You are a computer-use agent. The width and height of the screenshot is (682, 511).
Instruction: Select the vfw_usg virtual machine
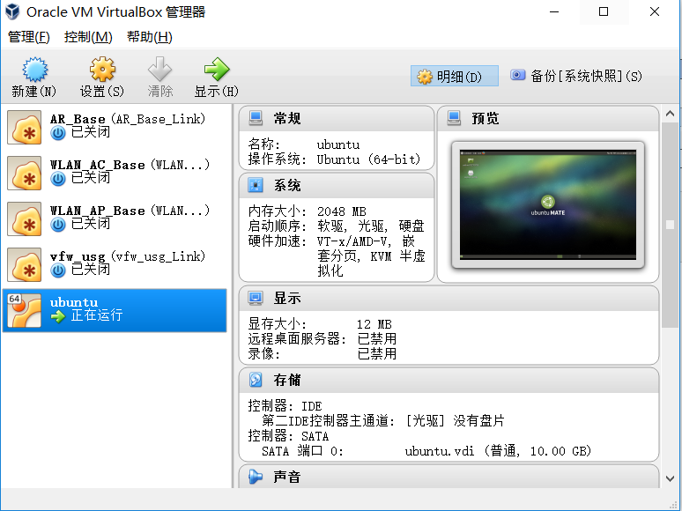pyautogui.click(x=115, y=264)
